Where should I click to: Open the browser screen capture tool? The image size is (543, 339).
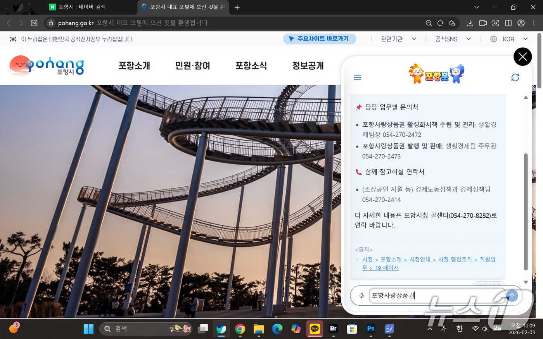point(495,23)
